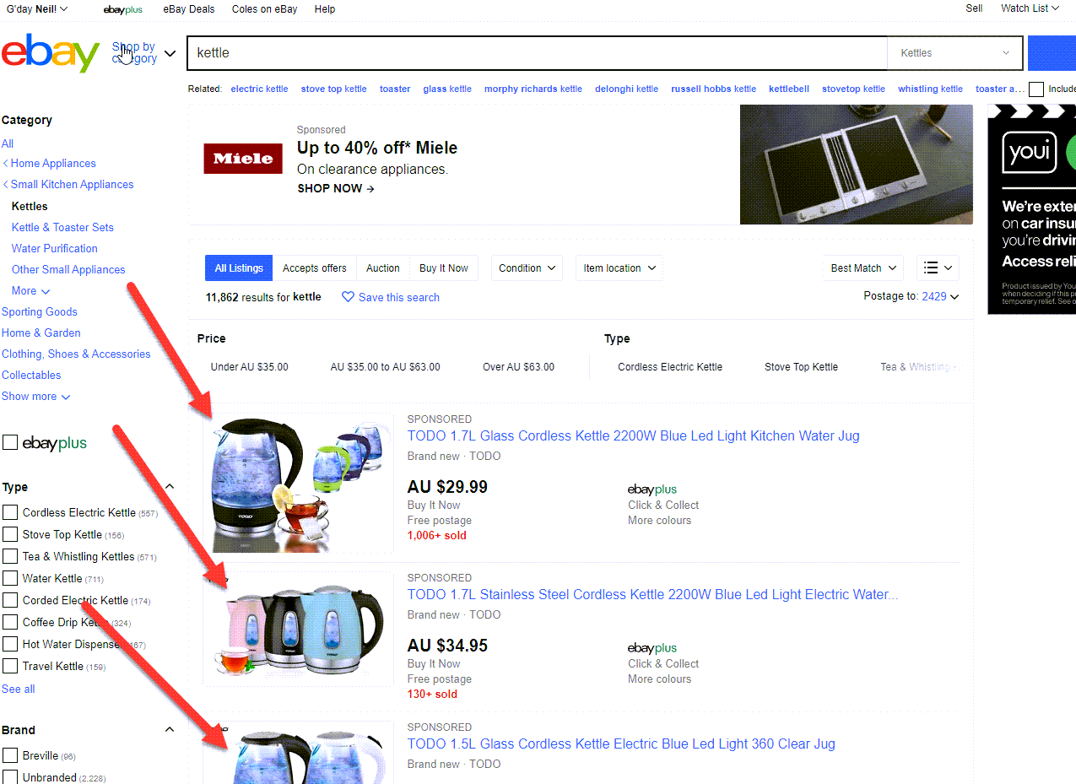Click the eBay logo
Screen dimensions: 1076x784
(x=51, y=52)
